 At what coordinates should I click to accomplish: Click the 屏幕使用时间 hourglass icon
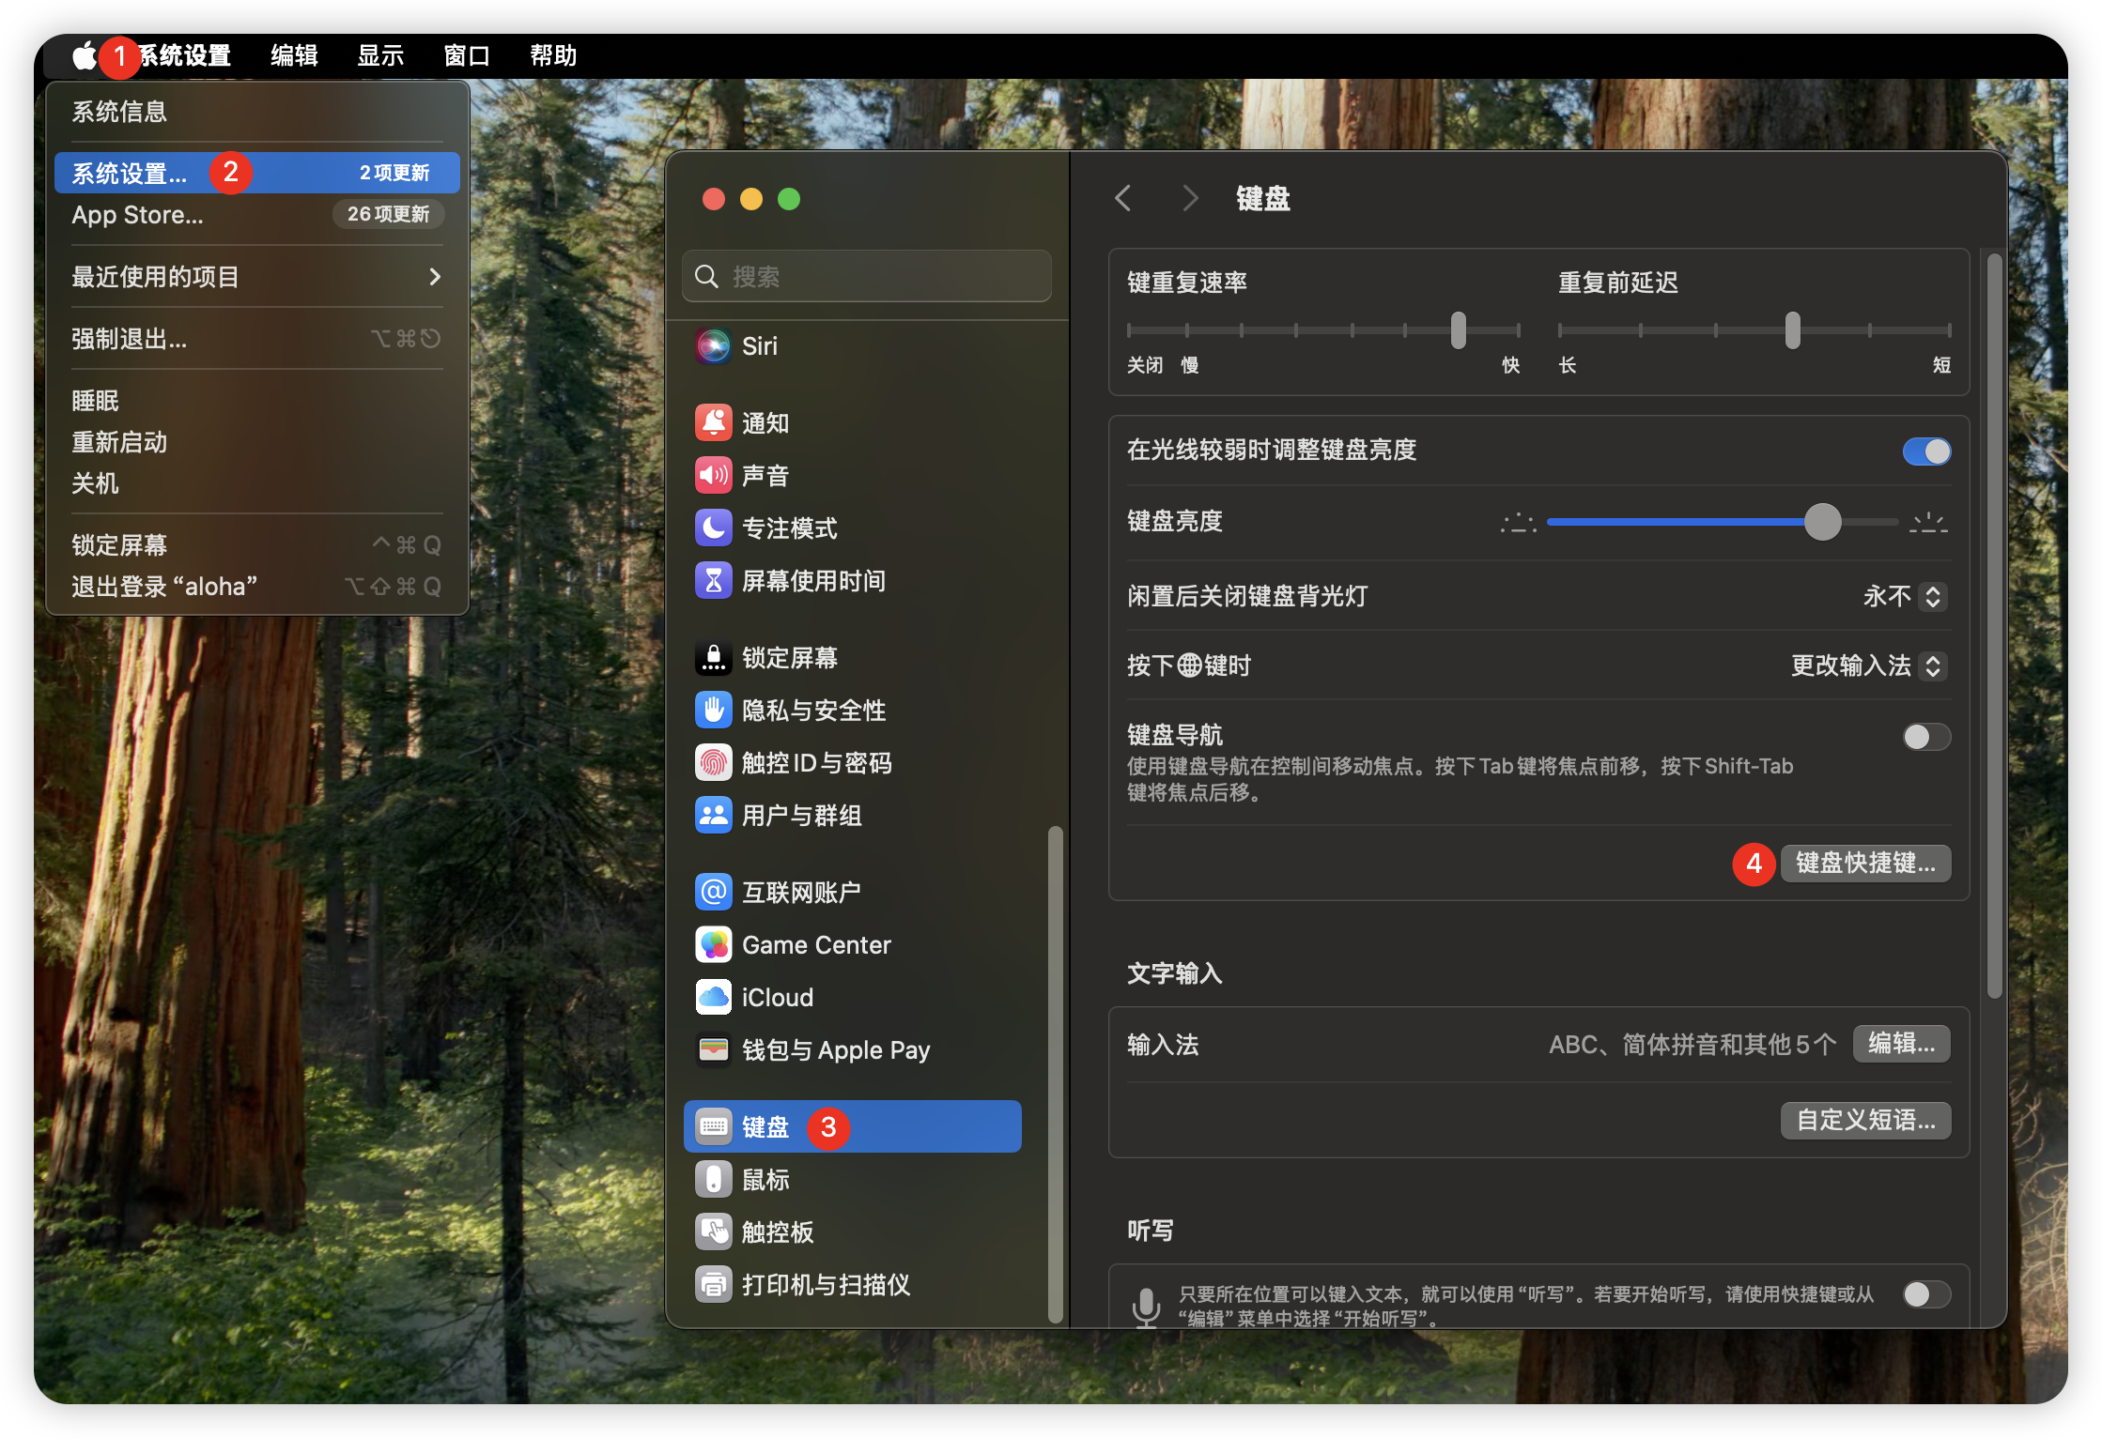714,581
